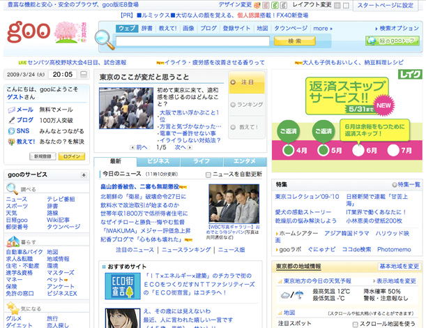
Task: Focus the web search text field
Action: coord(192,41)
